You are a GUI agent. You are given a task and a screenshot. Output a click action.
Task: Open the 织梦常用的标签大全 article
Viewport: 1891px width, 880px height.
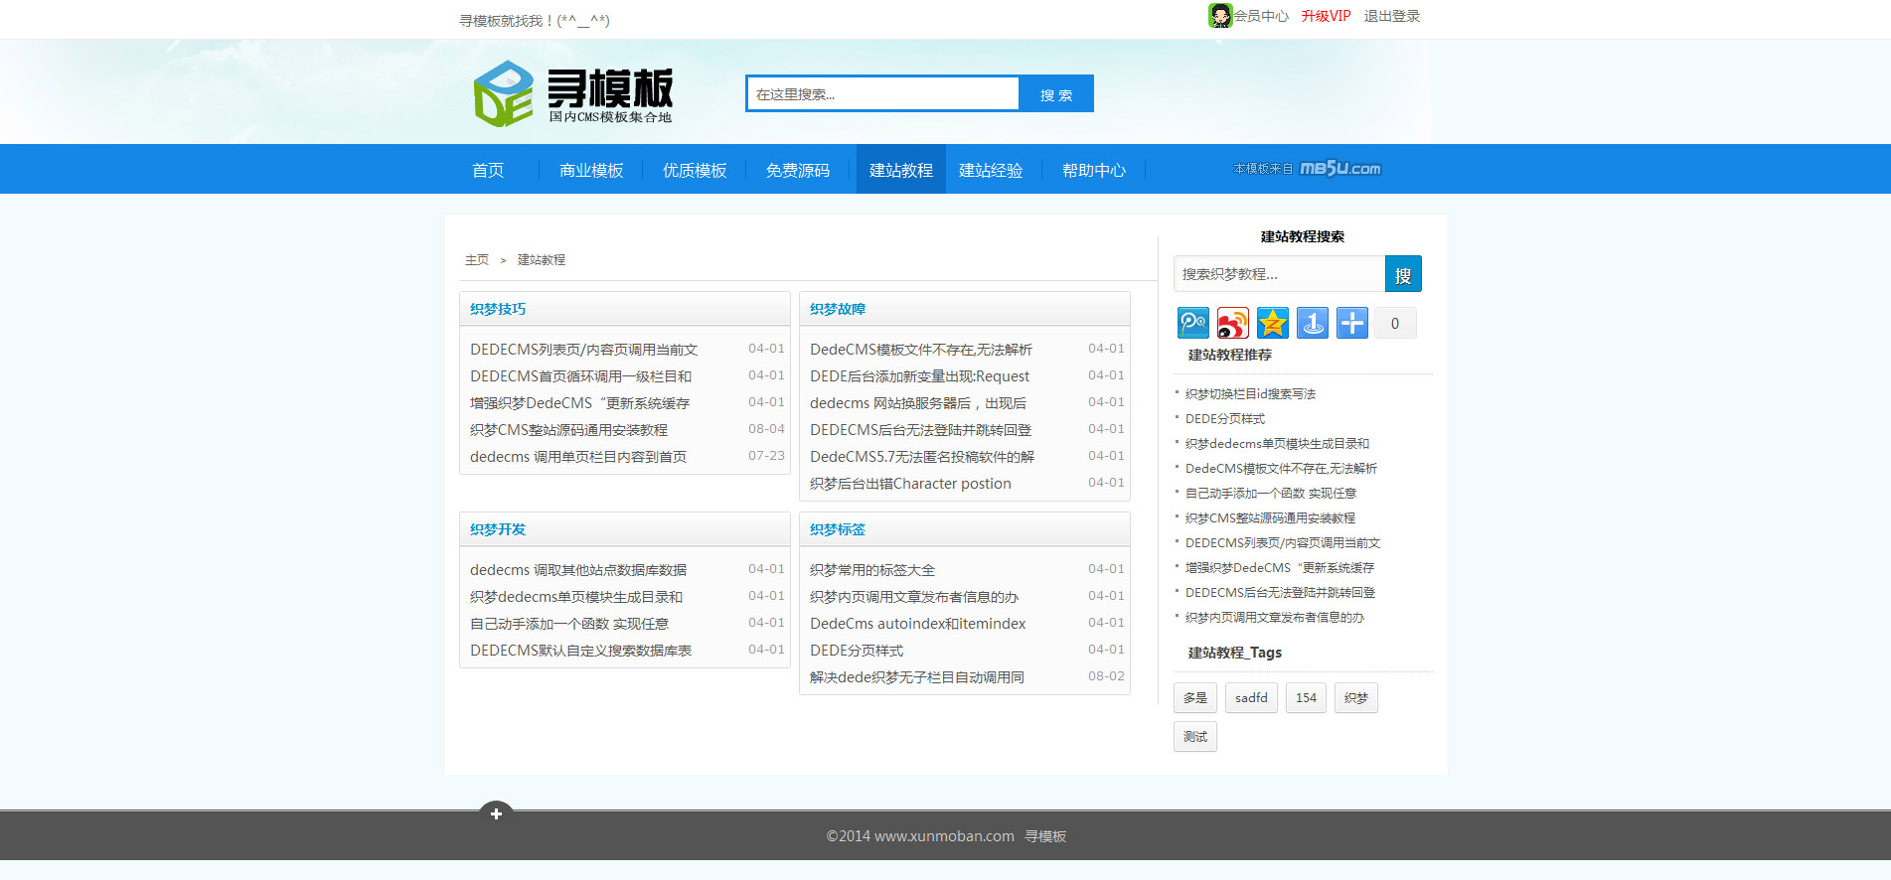pyautogui.click(x=872, y=570)
